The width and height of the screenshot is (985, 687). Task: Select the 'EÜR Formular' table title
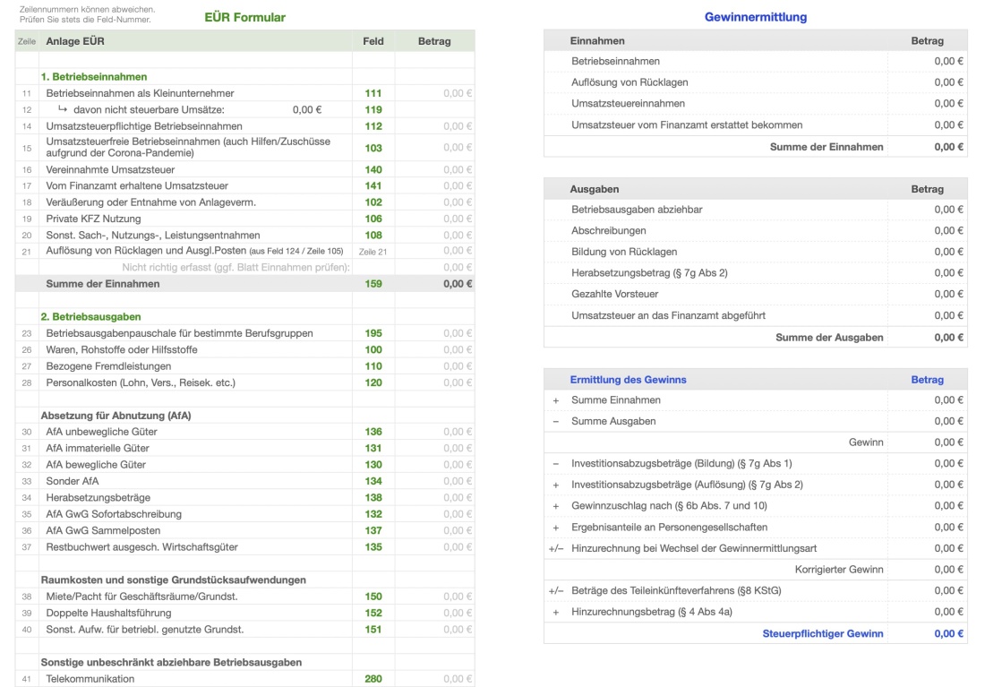click(244, 17)
